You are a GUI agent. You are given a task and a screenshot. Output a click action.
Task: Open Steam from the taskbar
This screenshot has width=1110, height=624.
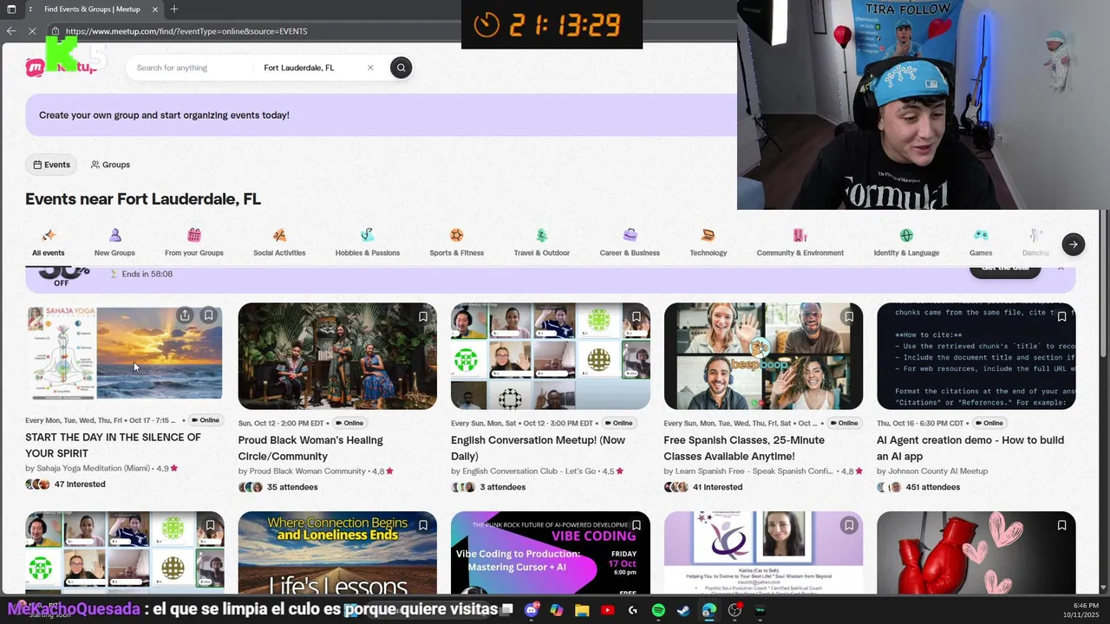click(x=683, y=610)
